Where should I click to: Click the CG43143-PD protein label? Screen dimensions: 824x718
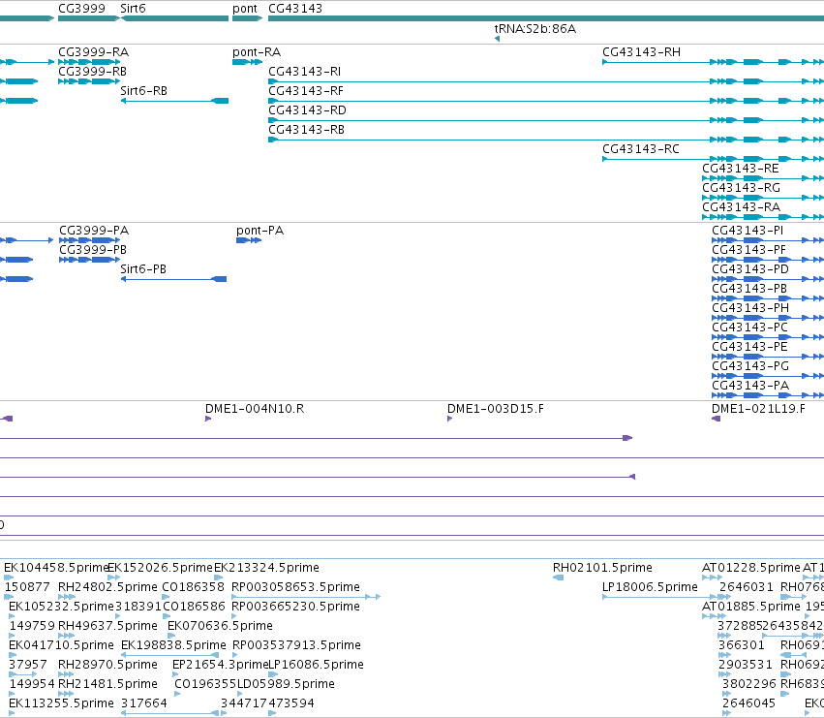pyautogui.click(x=750, y=269)
